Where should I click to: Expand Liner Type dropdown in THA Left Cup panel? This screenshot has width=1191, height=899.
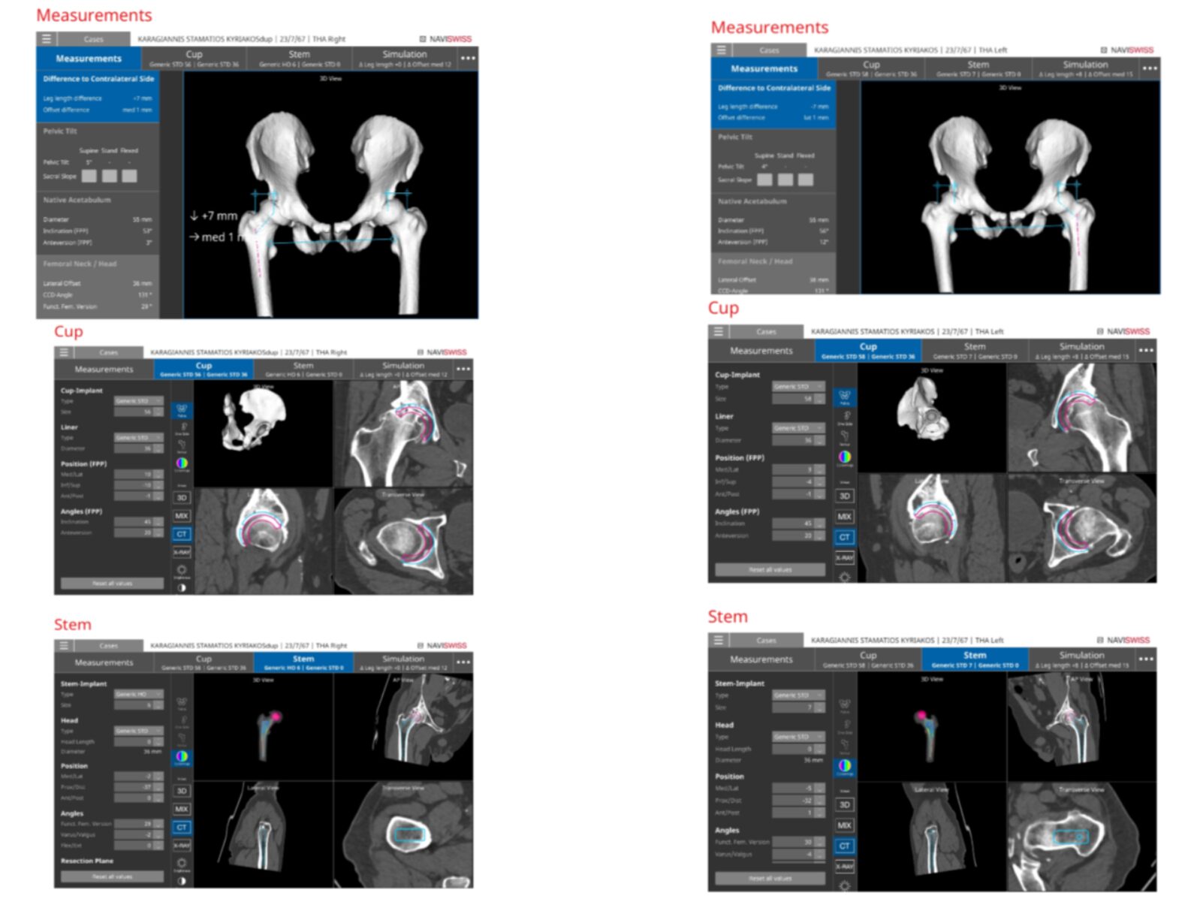[798, 428]
